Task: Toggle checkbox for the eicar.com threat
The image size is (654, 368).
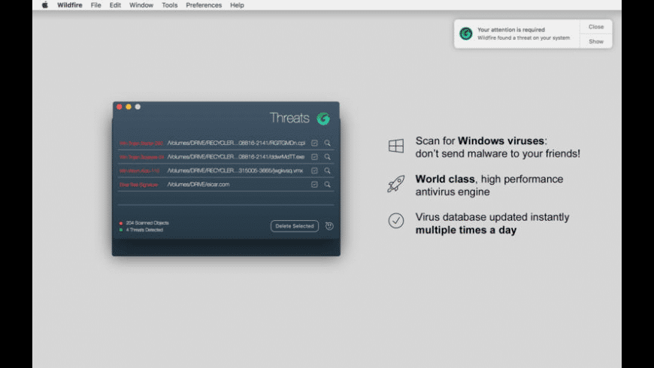Action: tap(314, 184)
